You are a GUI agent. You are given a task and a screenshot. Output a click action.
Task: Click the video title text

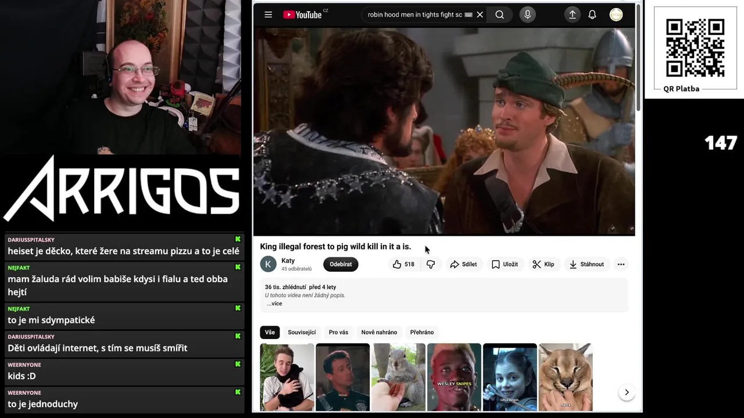click(x=335, y=247)
